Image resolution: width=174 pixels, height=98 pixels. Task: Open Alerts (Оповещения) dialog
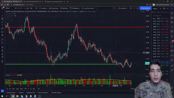[74, 8]
